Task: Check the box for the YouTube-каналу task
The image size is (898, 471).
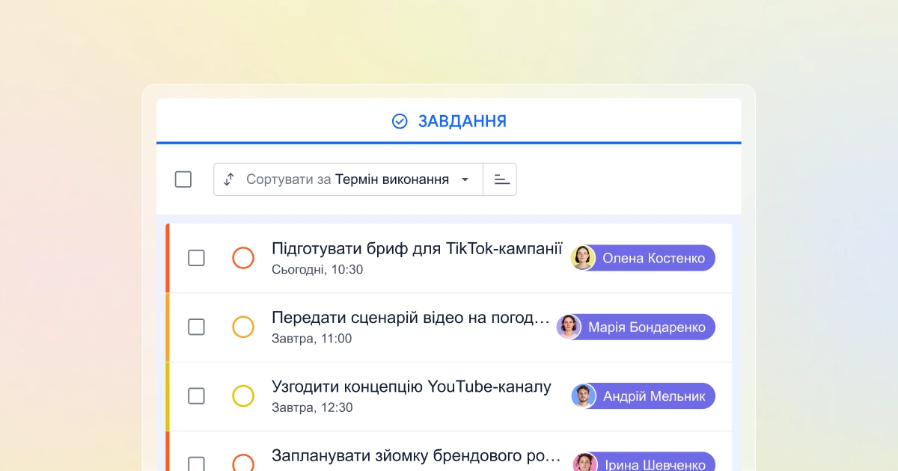Action: (196, 395)
